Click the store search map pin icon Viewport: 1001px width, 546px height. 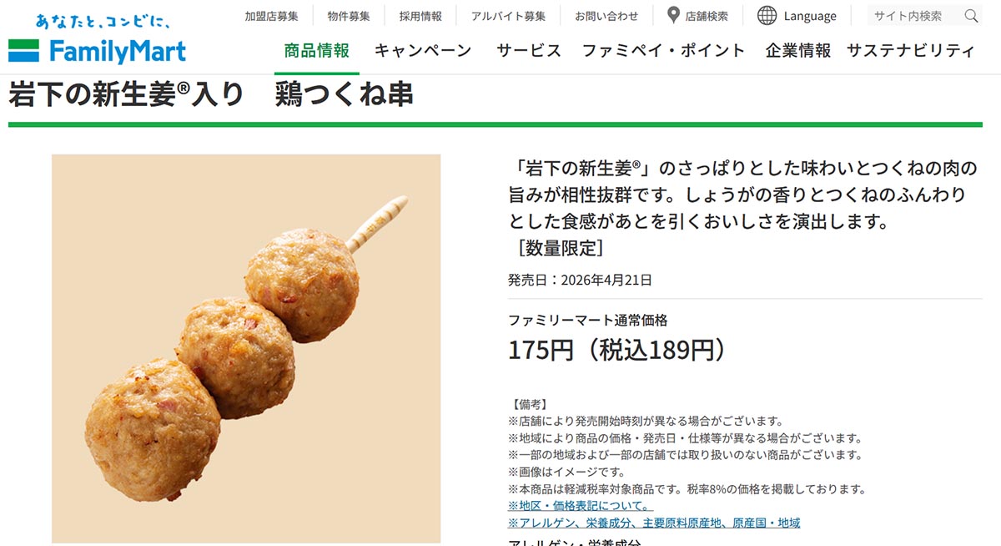click(673, 15)
